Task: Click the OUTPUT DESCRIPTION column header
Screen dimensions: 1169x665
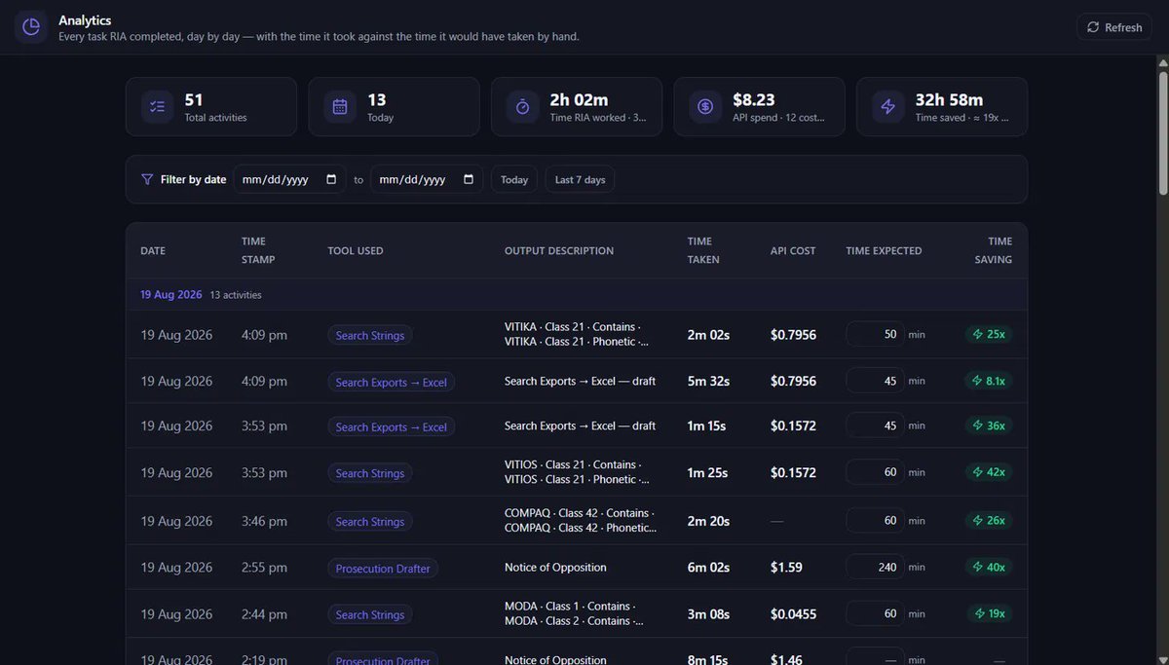Action: pos(559,250)
